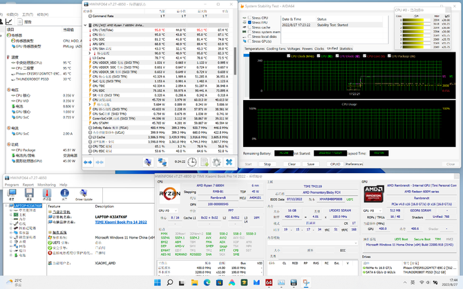Click the weather widget showing 25°C
This screenshot has height=289, width=463.
(x=14, y=283)
